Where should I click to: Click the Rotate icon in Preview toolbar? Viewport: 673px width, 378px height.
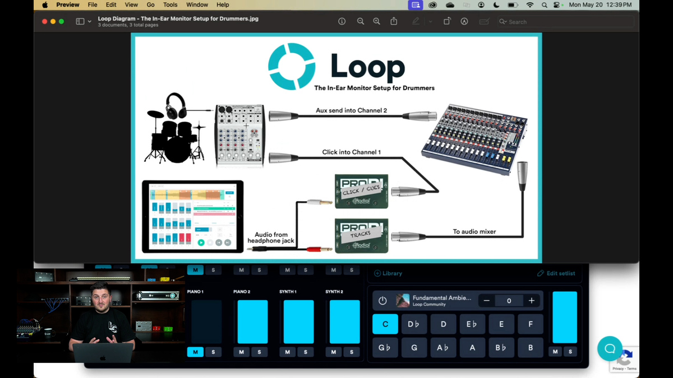(x=447, y=21)
